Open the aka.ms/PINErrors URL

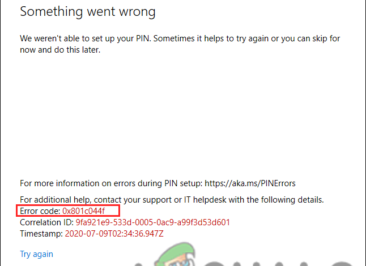point(250,183)
